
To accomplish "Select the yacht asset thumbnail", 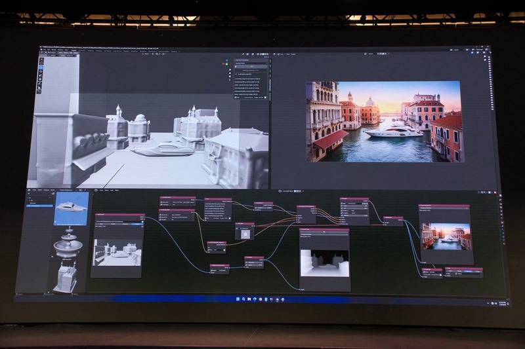I will [x=72, y=209].
